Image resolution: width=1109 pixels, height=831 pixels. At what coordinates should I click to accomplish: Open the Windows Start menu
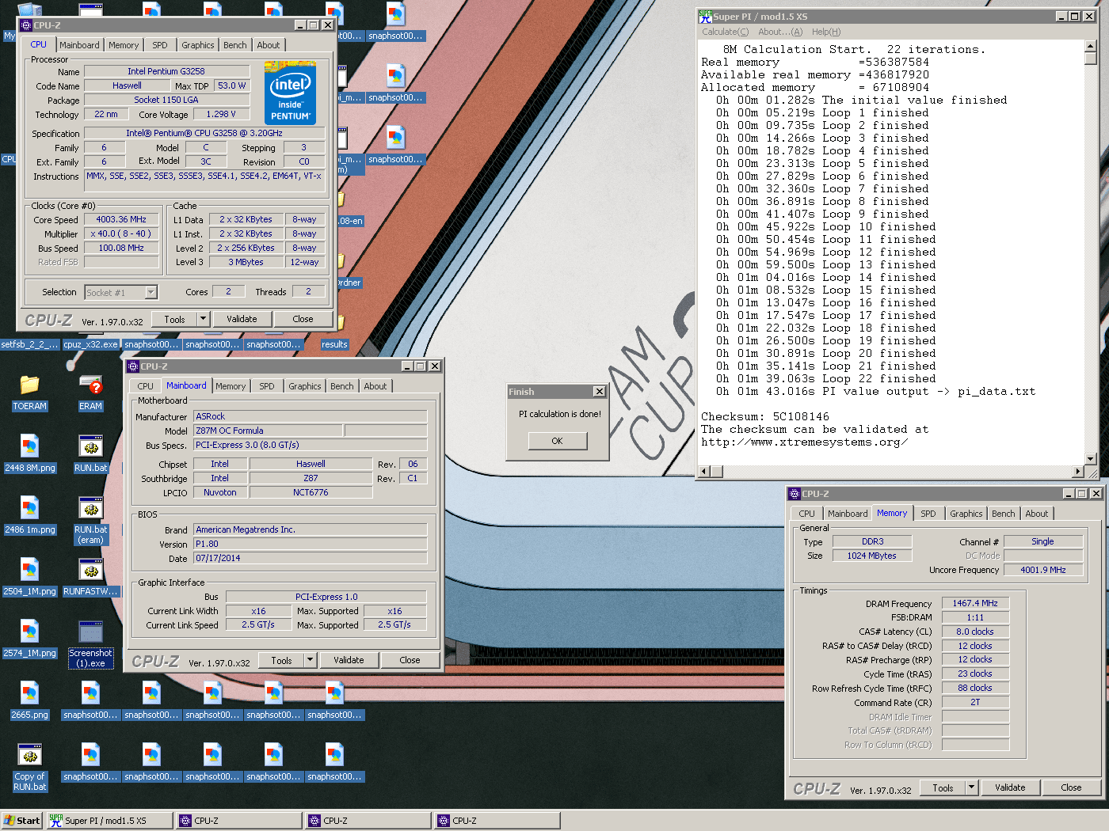[x=21, y=821]
